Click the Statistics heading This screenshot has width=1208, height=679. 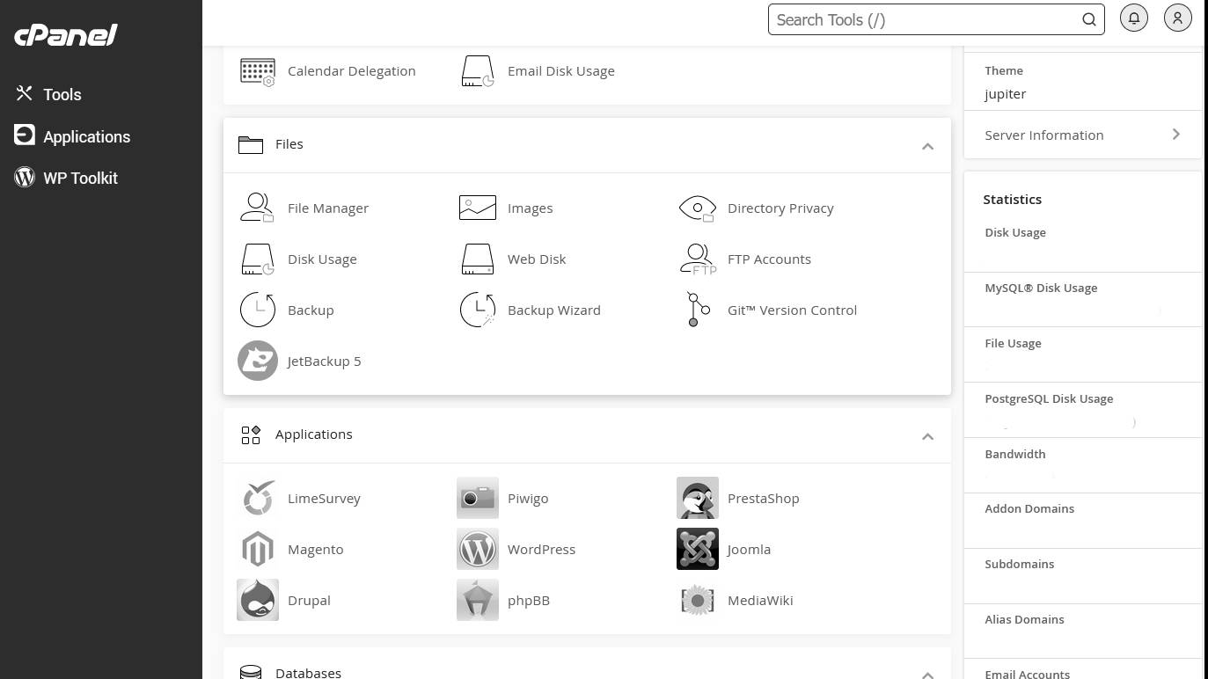(1012, 200)
